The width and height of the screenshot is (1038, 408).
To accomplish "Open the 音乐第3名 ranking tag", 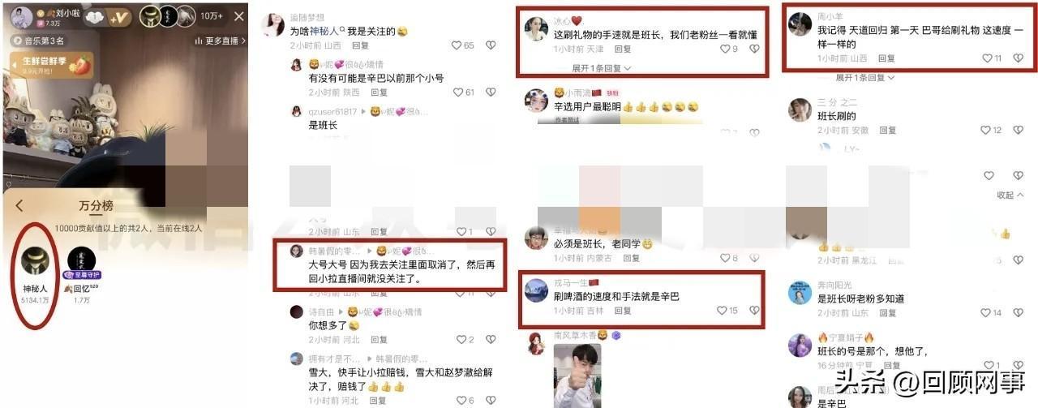I will pos(39,41).
